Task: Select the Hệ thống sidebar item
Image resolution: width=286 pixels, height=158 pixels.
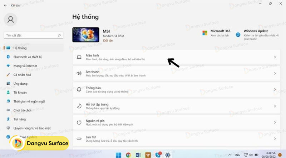Action: point(34,48)
